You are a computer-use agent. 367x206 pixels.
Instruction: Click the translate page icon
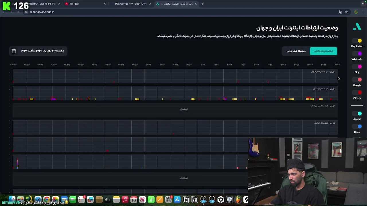340,12
